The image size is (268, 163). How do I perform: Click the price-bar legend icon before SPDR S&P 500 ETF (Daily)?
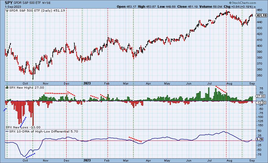pyautogui.click(x=7, y=11)
